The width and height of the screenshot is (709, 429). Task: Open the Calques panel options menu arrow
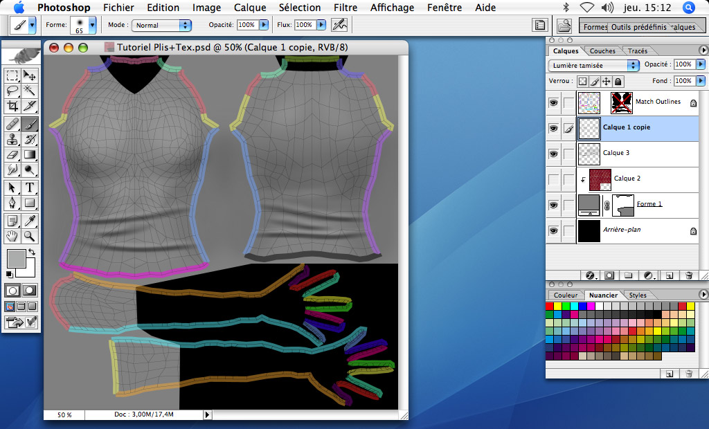pos(703,51)
